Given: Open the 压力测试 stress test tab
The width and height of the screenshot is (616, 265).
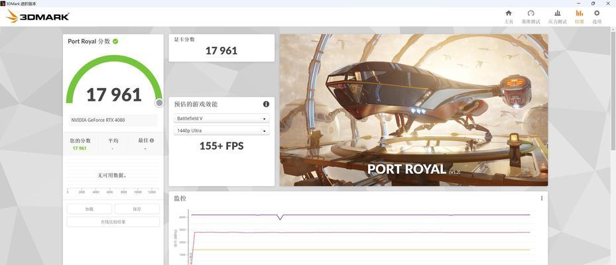Looking at the screenshot, I should coord(558,17).
